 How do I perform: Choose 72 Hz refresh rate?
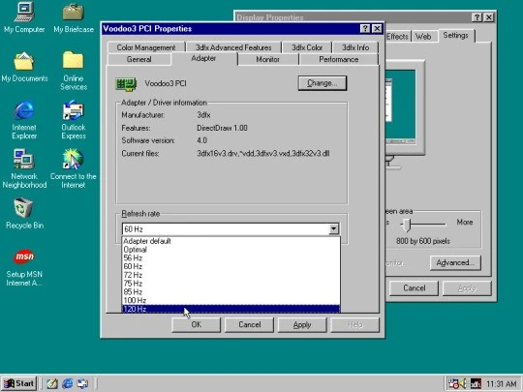pos(231,275)
